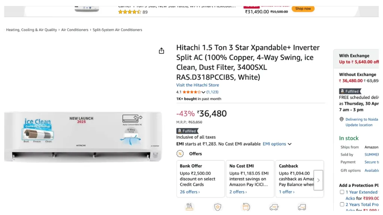Click the Hitachi AC product image
Image resolution: width=383 pixels, height=215 pixels.
[83, 137]
